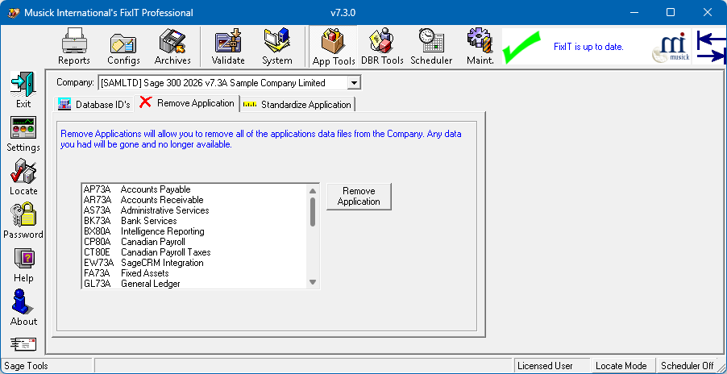Click the Password padlock icon

click(23, 220)
